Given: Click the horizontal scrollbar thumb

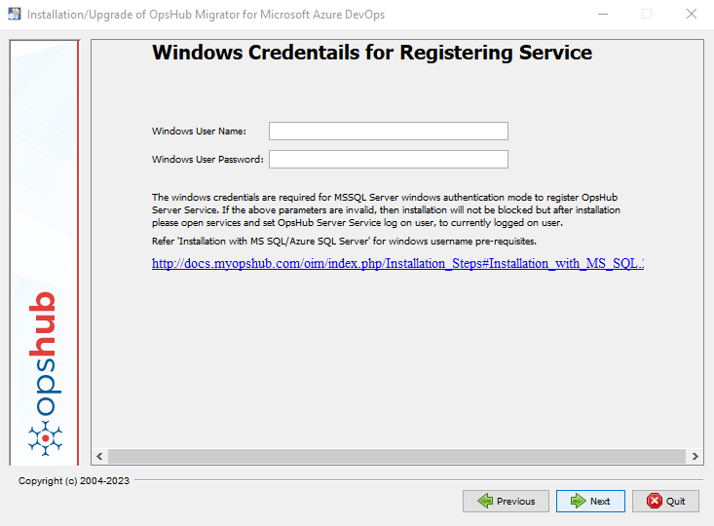Looking at the screenshot, I should [x=396, y=456].
